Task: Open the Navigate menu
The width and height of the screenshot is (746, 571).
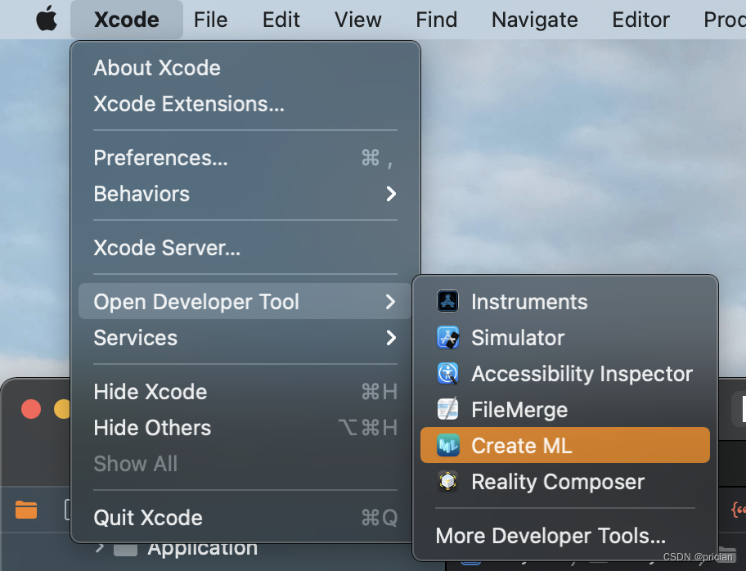Action: [x=535, y=20]
